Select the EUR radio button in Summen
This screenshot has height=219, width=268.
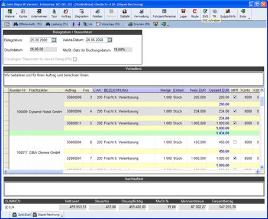7,207
